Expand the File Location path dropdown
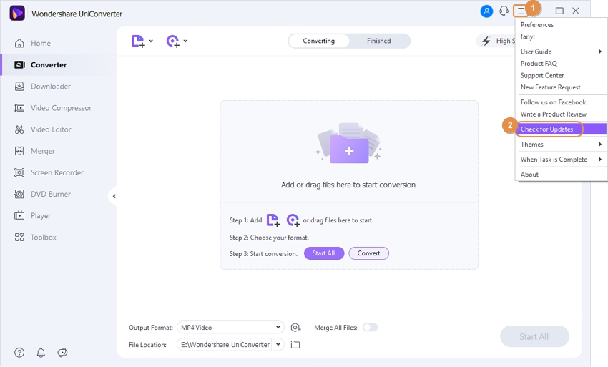Image resolution: width=608 pixels, height=367 pixels. click(278, 345)
